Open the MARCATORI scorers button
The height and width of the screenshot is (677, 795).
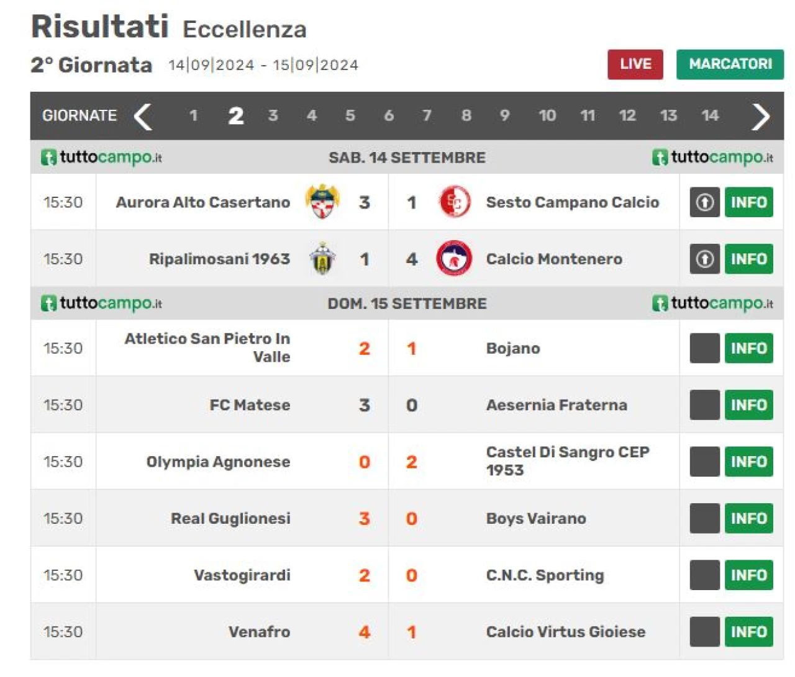tap(730, 65)
